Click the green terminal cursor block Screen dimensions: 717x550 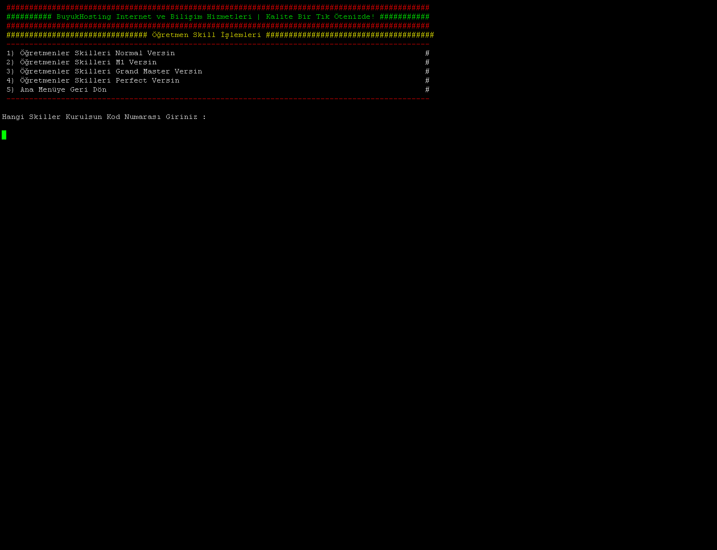pyautogui.click(x=4, y=135)
